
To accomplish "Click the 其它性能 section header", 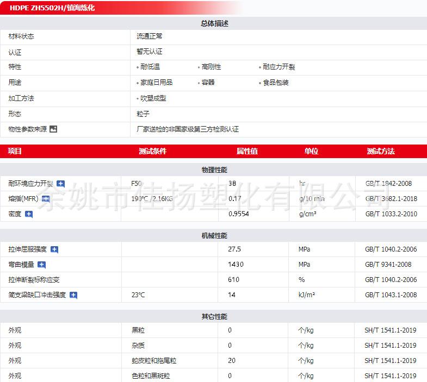I will click(x=214, y=316).
